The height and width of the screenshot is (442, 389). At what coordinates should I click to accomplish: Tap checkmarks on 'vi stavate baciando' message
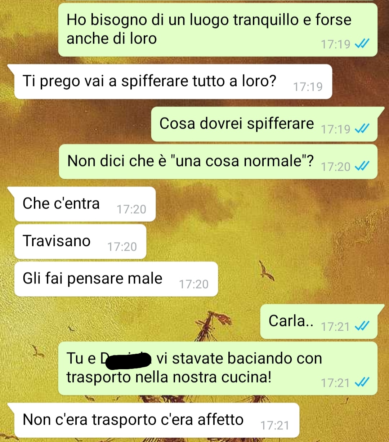(x=362, y=382)
